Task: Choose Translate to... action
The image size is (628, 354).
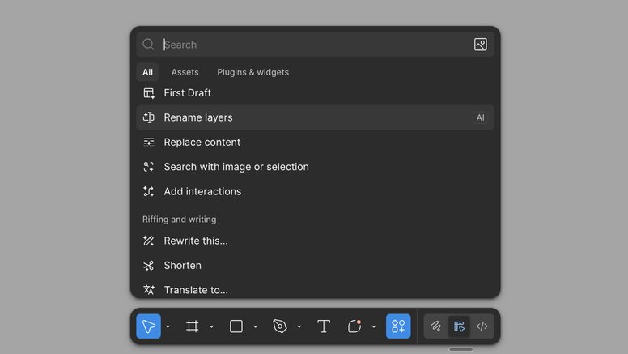Action: tap(315, 289)
